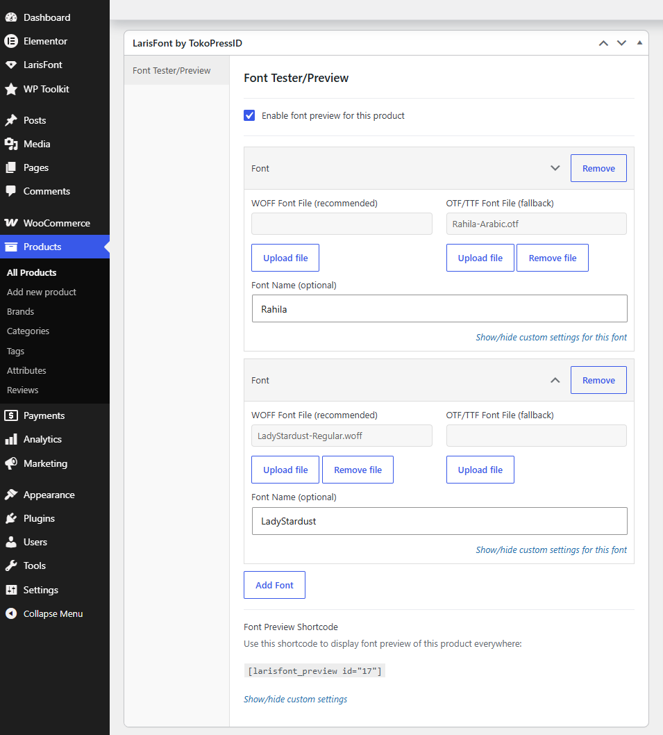Click the Tools wrench icon
663x735 pixels.
click(x=11, y=565)
